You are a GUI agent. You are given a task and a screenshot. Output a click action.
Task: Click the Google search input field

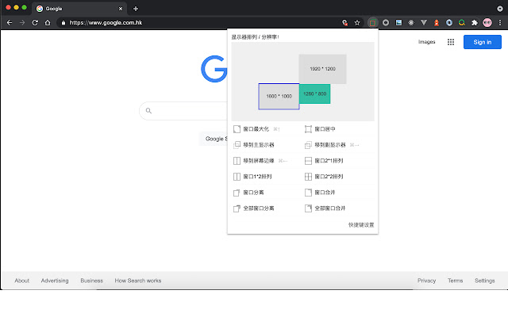pos(185,111)
